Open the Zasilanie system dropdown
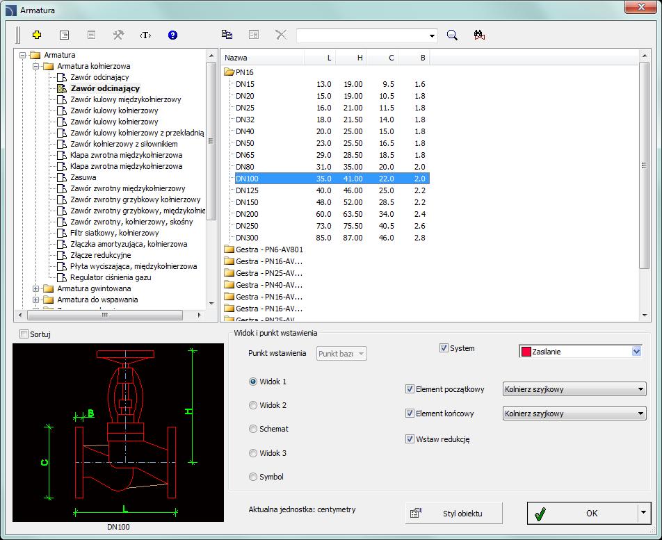This screenshot has height=540, width=662. click(637, 352)
